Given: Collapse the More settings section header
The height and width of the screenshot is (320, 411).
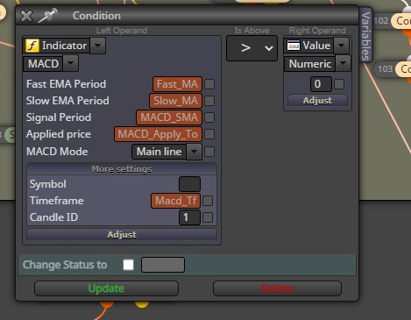Looking at the screenshot, I should (x=122, y=169).
